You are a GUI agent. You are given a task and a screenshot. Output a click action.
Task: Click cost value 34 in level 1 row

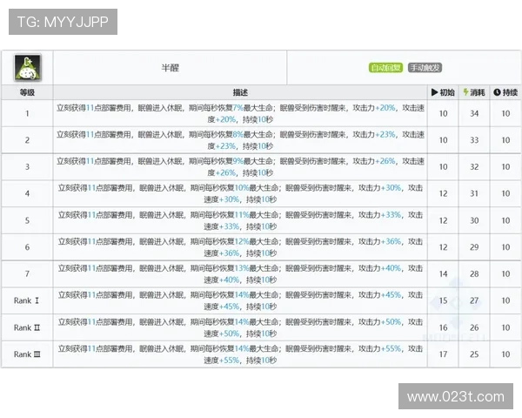[474, 113]
